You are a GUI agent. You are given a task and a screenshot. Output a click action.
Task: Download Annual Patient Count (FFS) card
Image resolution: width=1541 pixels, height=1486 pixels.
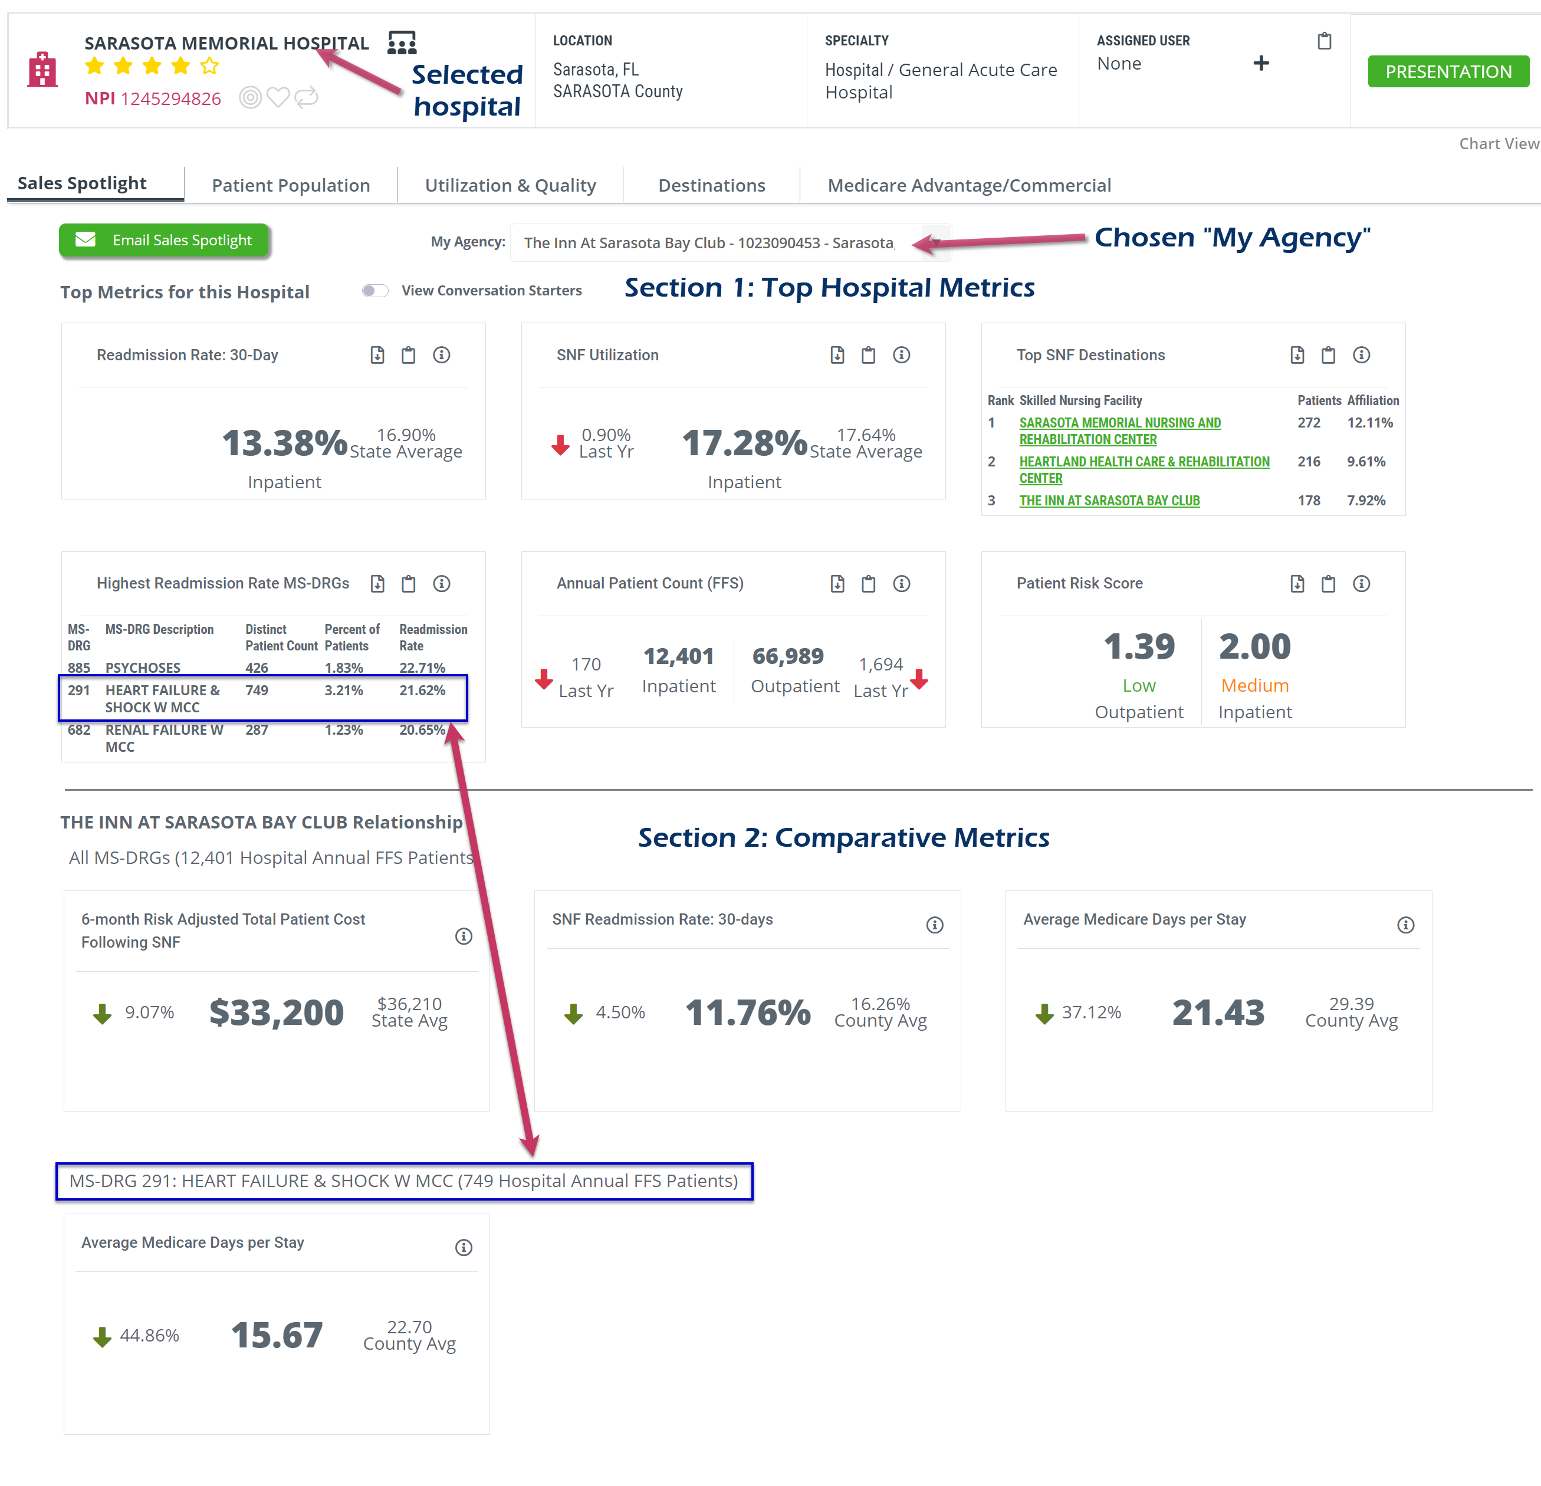[x=837, y=583]
